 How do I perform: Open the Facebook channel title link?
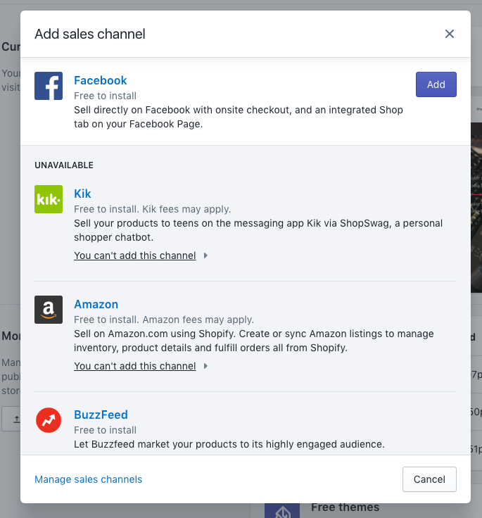pyautogui.click(x=101, y=80)
